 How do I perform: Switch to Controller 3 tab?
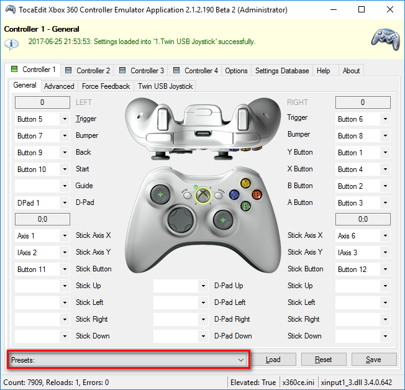(x=142, y=70)
